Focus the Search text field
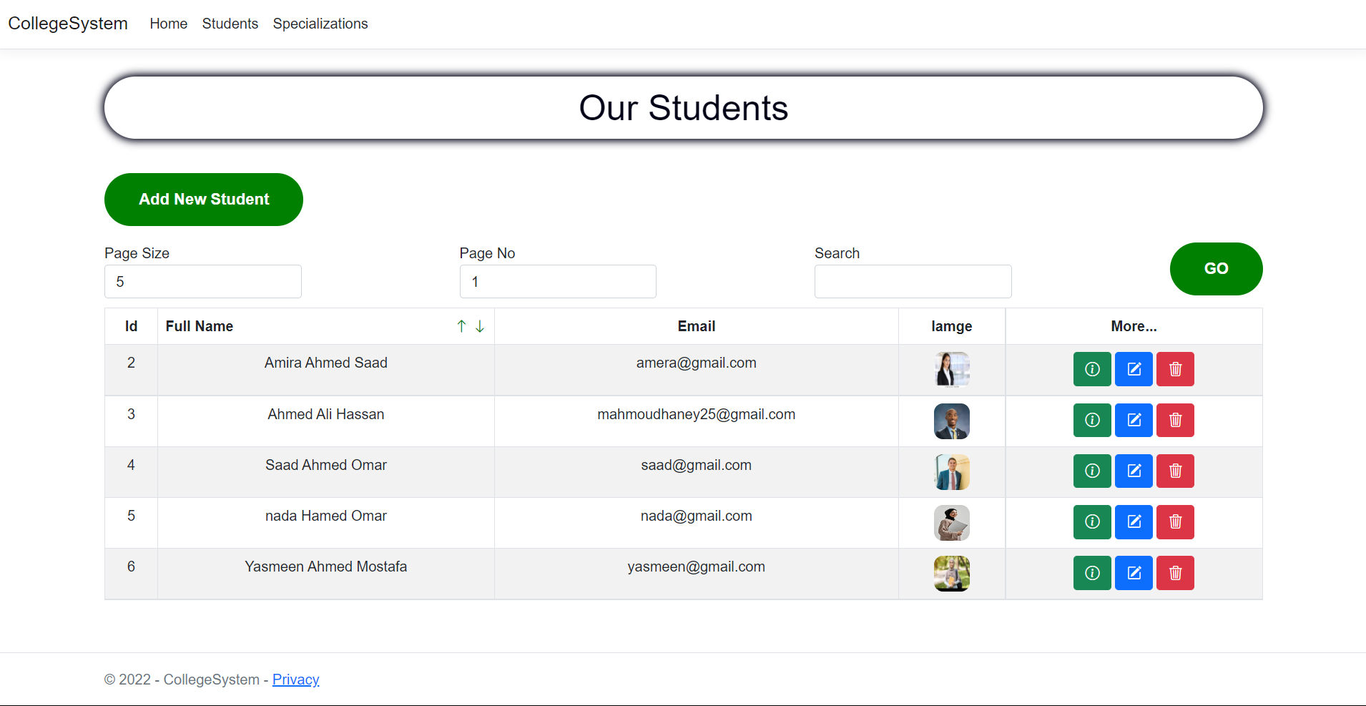The height and width of the screenshot is (706, 1366). 913,282
